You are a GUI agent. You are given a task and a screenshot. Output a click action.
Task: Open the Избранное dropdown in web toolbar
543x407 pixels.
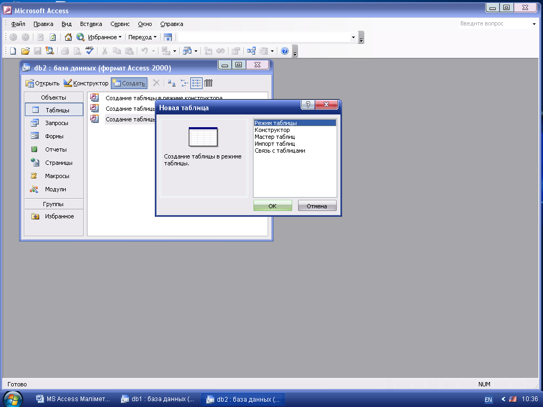tap(104, 37)
